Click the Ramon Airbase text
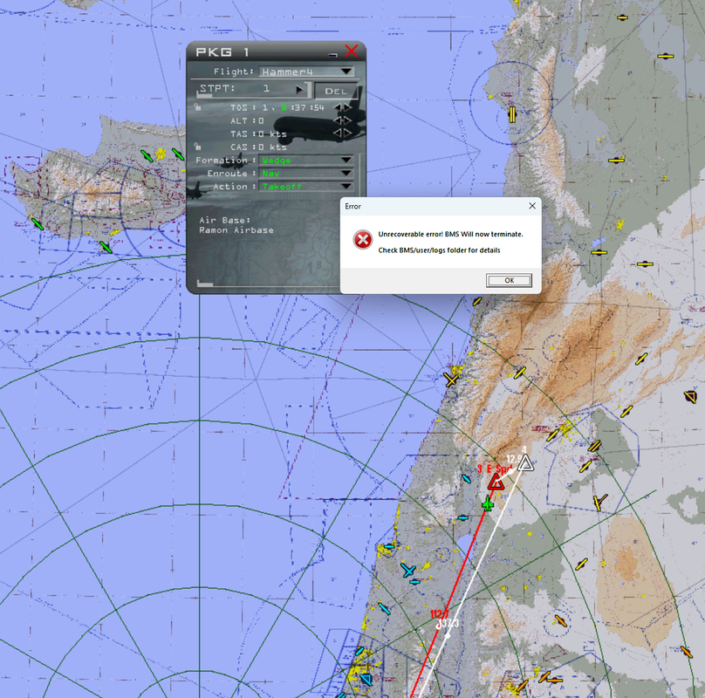The width and height of the screenshot is (705, 698). pyautogui.click(x=236, y=229)
